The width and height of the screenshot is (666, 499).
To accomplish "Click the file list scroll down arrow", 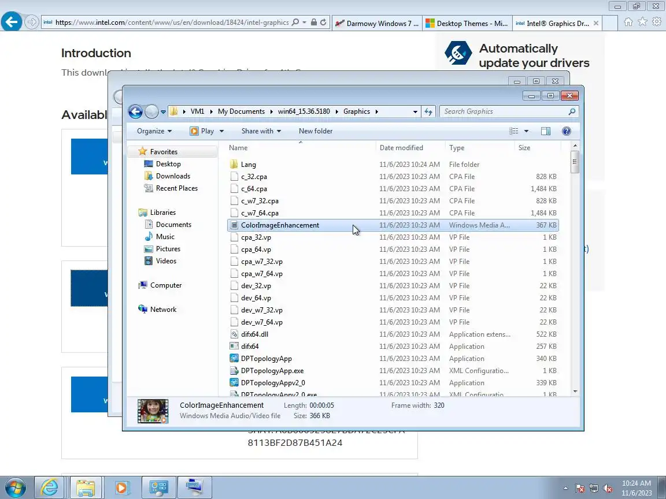I will coord(575,391).
